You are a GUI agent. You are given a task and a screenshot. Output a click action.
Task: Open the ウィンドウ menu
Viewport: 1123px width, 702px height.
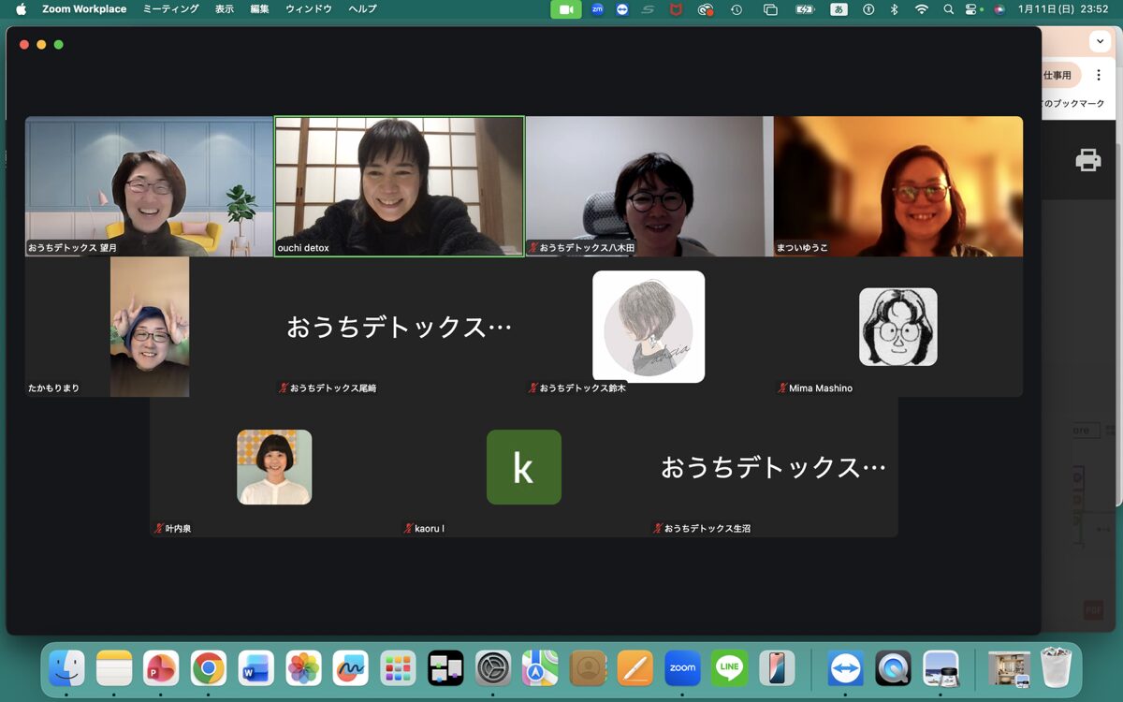pyautogui.click(x=308, y=9)
